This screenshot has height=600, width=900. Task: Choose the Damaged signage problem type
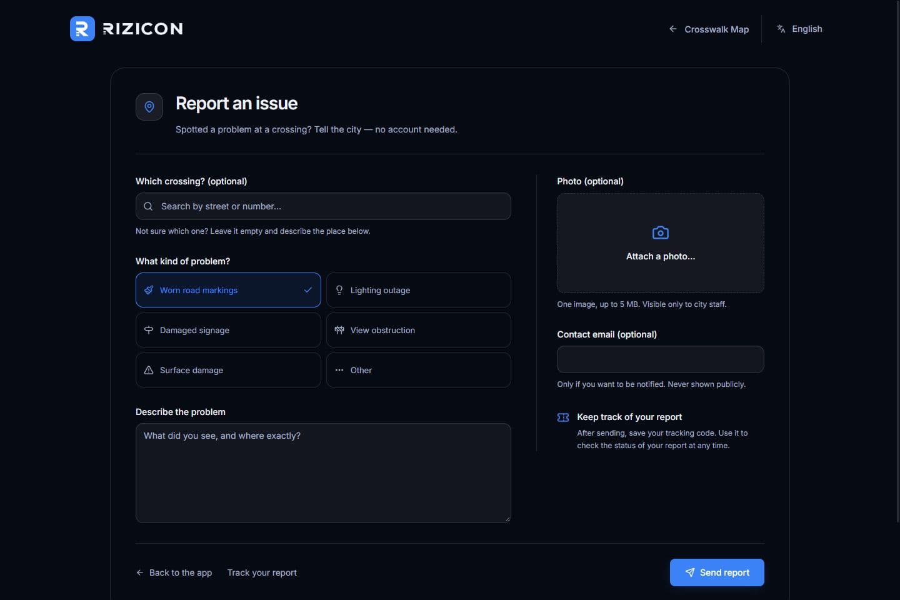228,330
